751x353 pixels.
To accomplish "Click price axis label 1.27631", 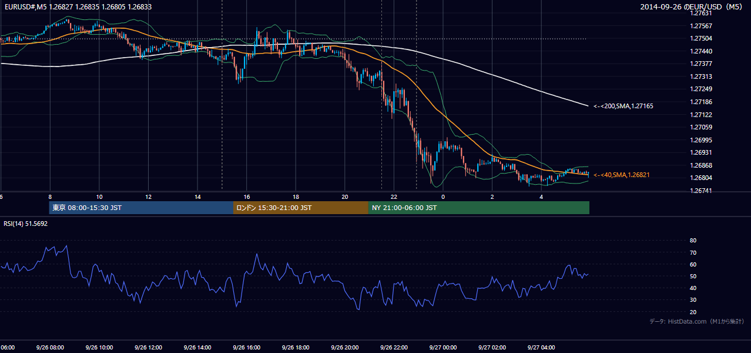I will pos(701,13).
